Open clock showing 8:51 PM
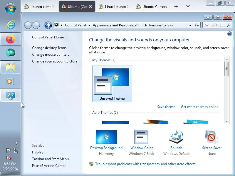 tap(10, 166)
